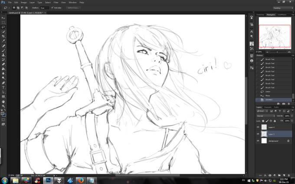Hide Layer 3 visibility eye
295x184 pixels.
click(x=258, y=134)
